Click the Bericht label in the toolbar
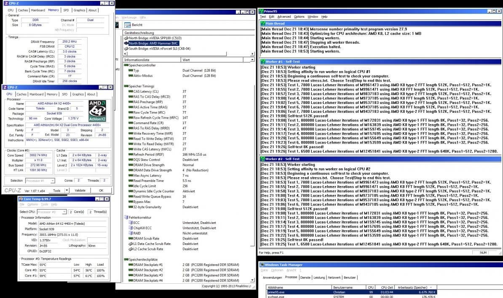 137,25
